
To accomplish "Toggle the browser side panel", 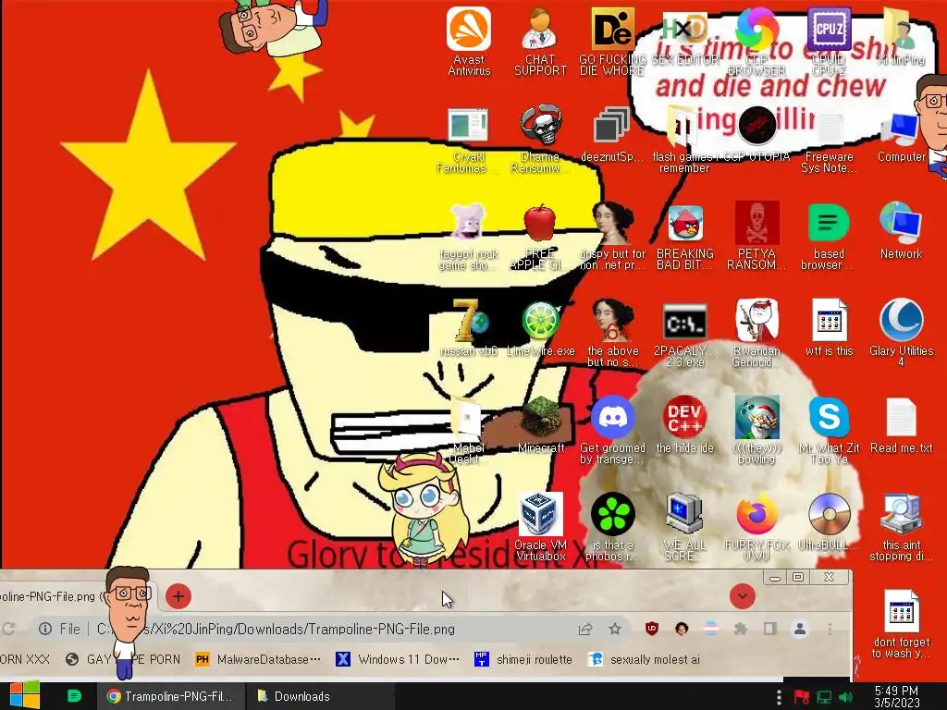I will tap(770, 629).
